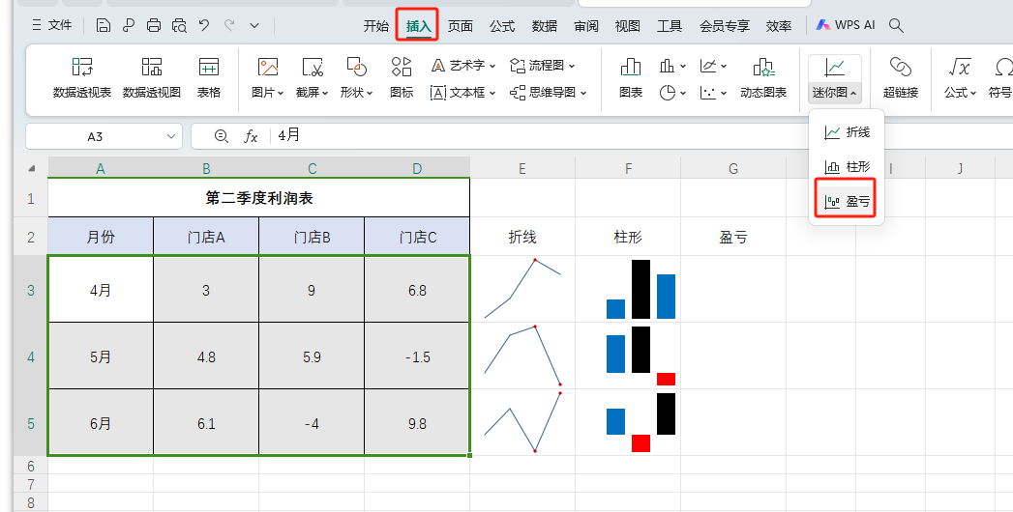Open the 文本框 dropdown

463,93
